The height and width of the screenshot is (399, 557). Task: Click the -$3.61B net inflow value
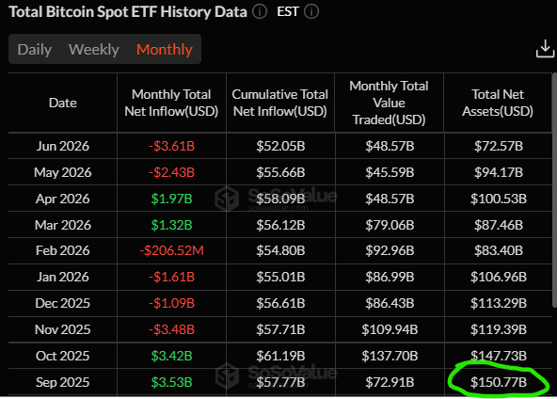pyautogui.click(x=171, y=146)
